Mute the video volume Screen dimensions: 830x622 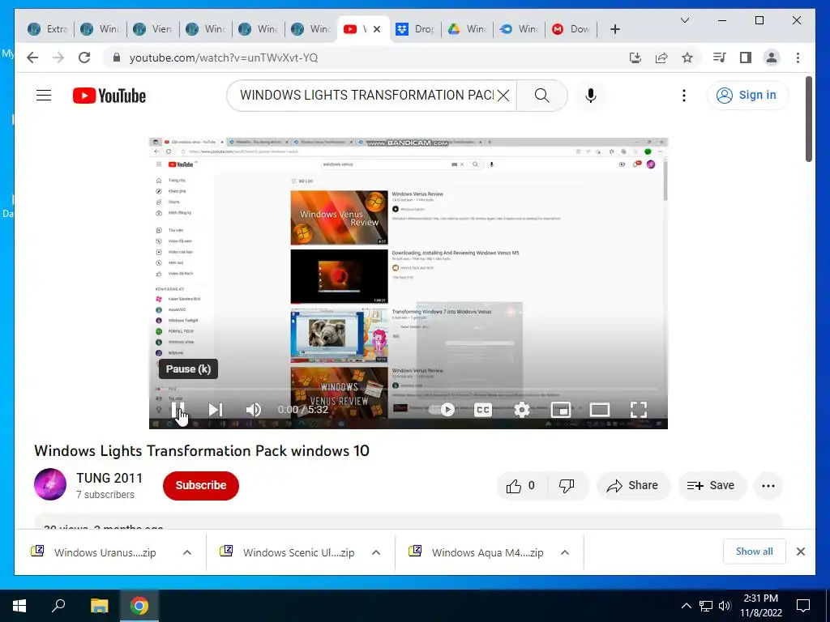point(254,409)
